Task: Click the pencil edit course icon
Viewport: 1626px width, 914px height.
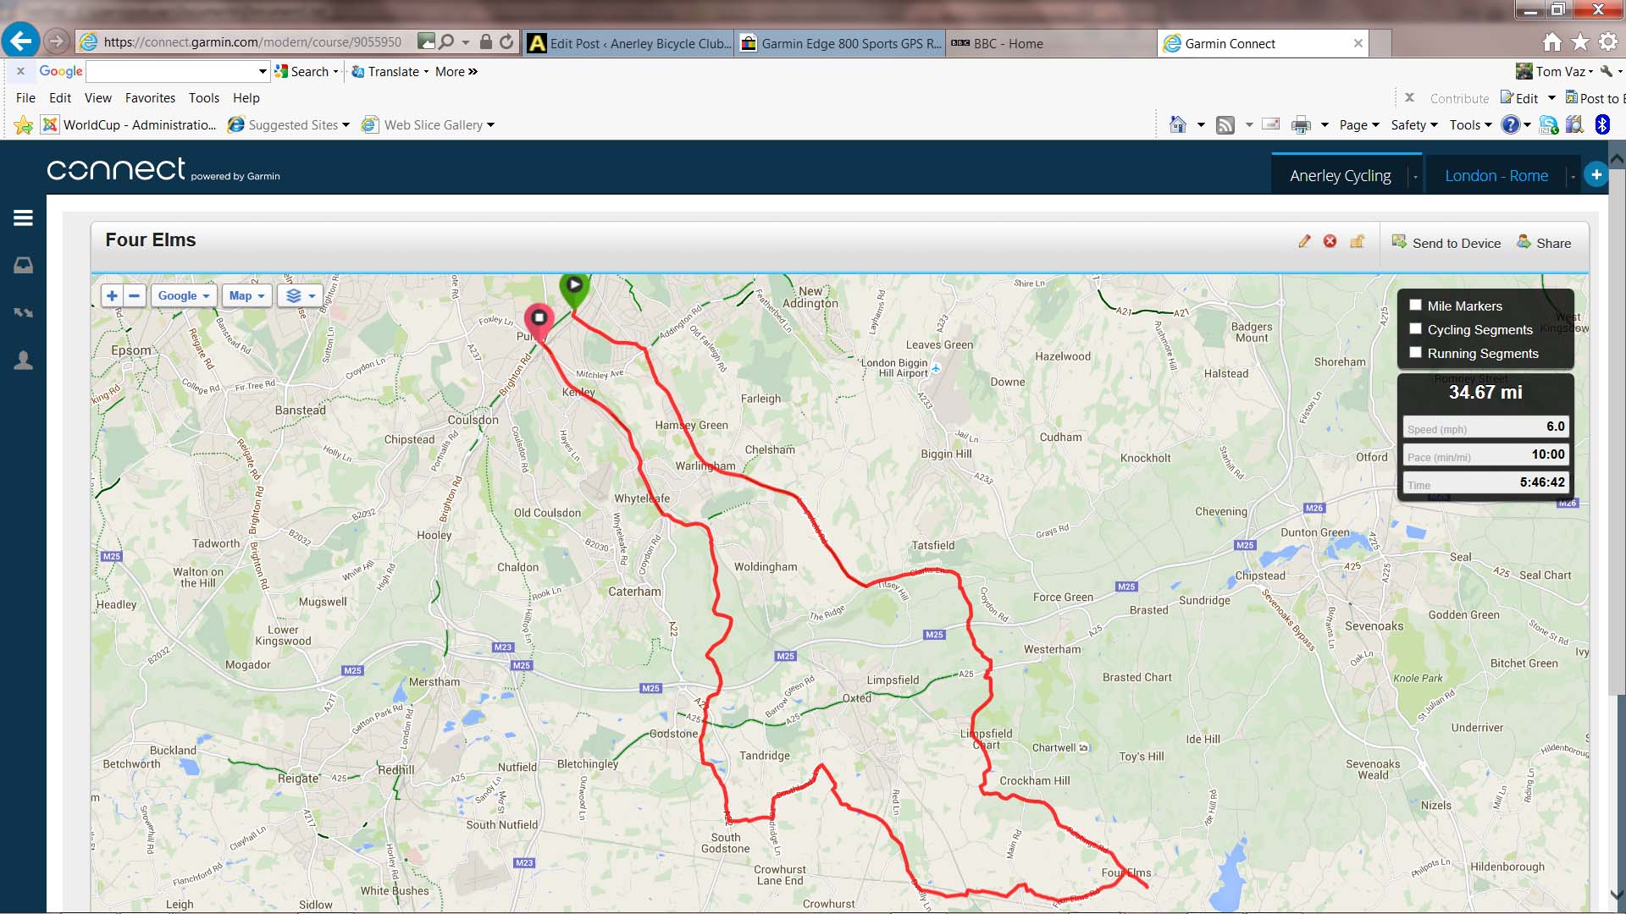Action: [x=1304, y=242]
